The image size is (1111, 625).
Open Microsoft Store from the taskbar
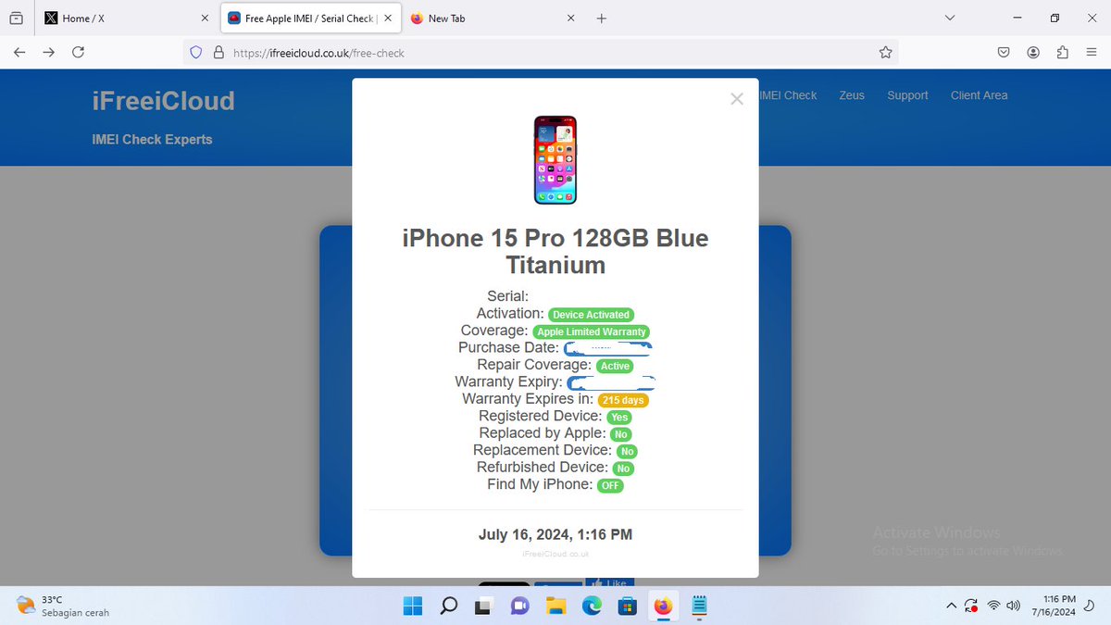(628, 606)
